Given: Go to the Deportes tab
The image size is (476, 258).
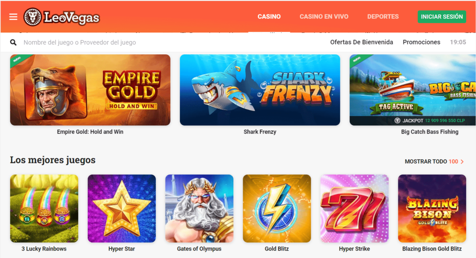Looking at the screenshot, I should point(383,17).
